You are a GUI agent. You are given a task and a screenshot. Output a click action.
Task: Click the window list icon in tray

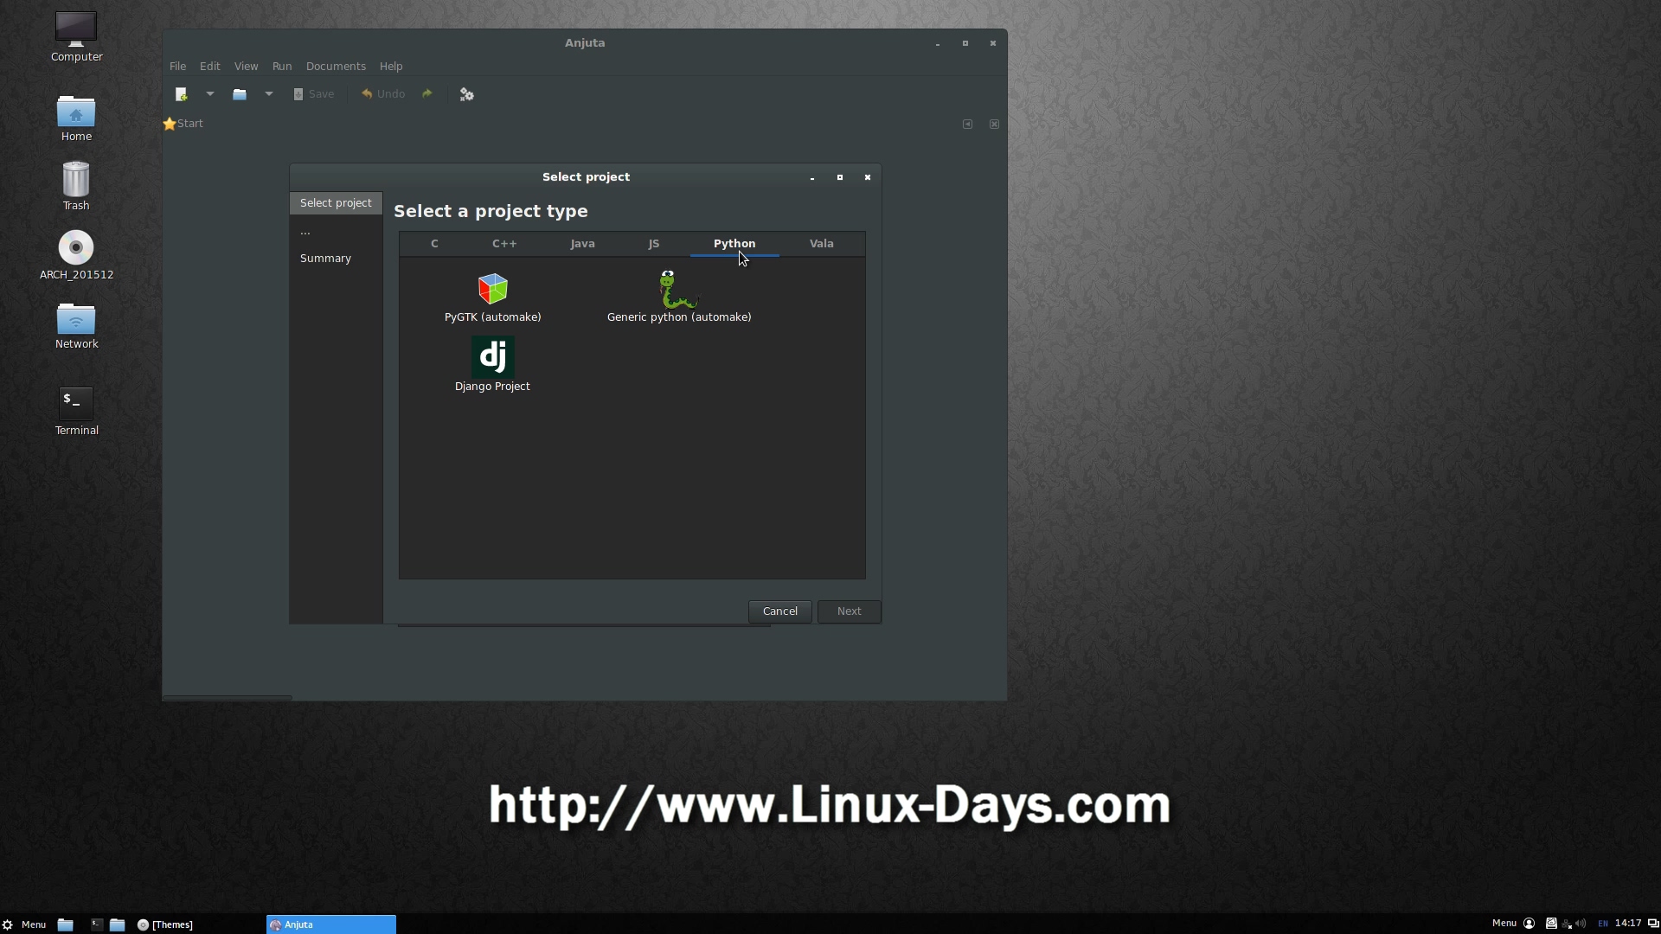(1653, 924)
